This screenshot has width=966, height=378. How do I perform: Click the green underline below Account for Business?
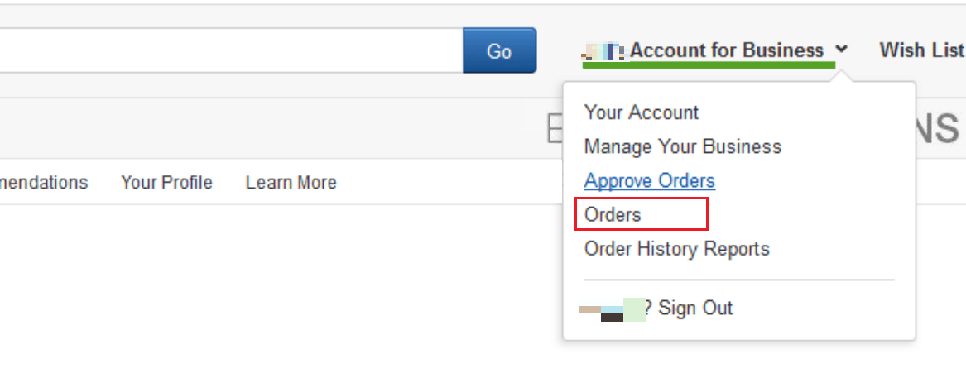(709, 65)
